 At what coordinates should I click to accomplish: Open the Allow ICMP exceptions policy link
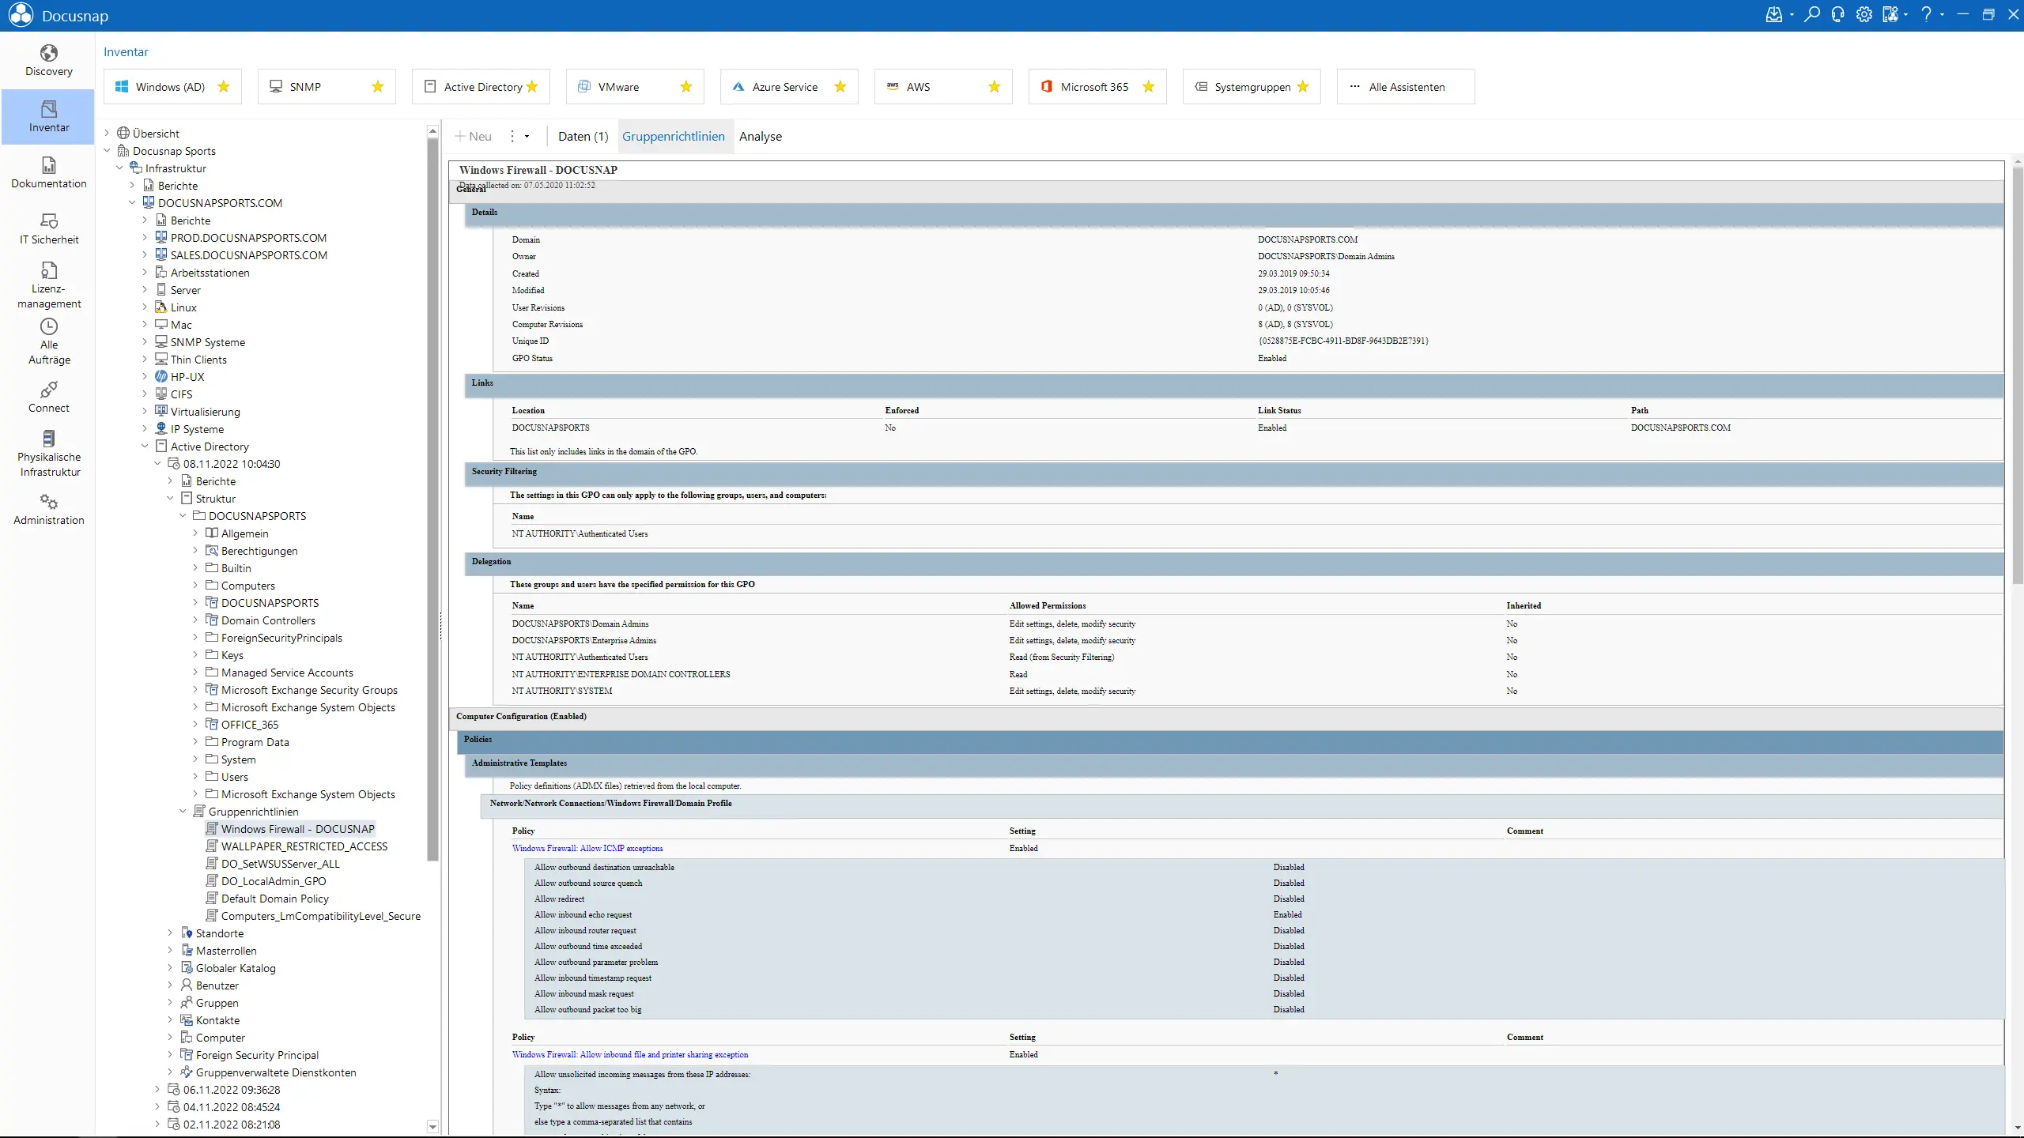pos(587,848)
